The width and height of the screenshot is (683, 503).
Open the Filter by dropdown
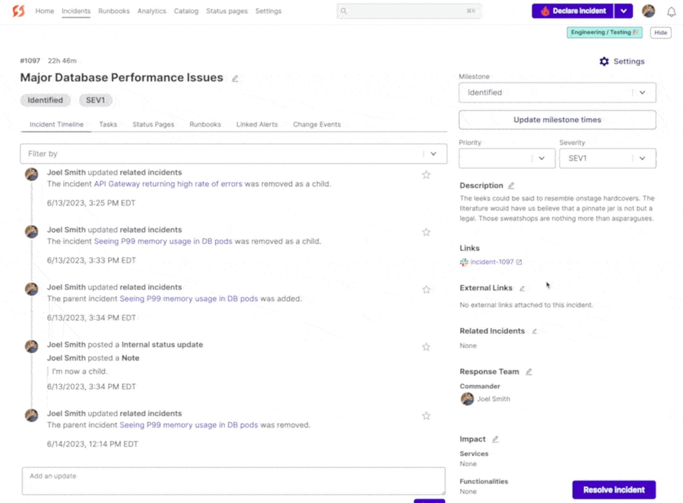233,154
